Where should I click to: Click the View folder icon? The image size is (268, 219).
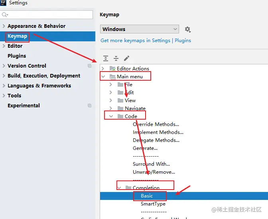coord(120,100)
